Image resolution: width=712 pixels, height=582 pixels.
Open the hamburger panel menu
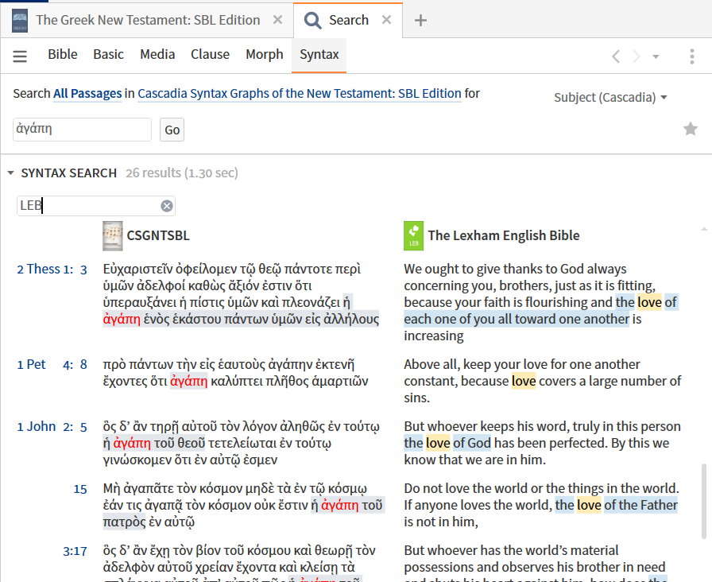(20, 56)
